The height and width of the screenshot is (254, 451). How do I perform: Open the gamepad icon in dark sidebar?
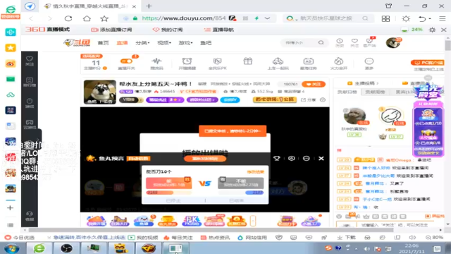point(30,124)
